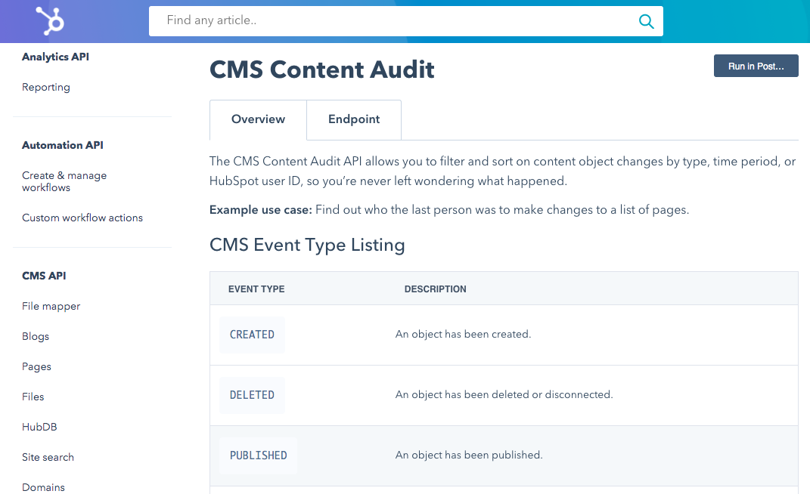Click the DELETED event type code

(252, 395)
